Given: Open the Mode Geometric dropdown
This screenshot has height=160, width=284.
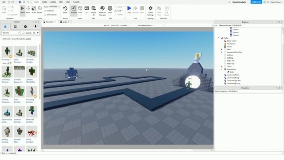Looking at the screenshot, I should point(55,7).
